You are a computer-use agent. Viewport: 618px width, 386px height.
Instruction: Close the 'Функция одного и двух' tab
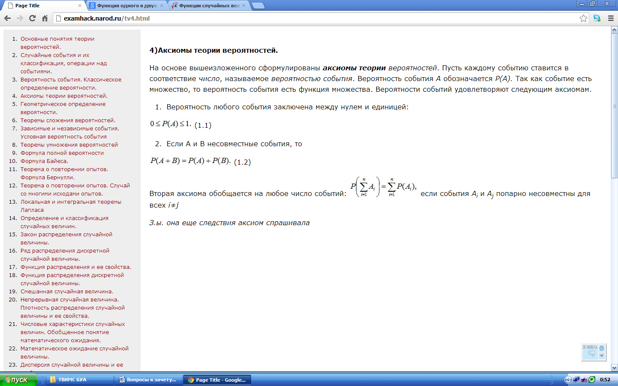click(x=162, y=6)
